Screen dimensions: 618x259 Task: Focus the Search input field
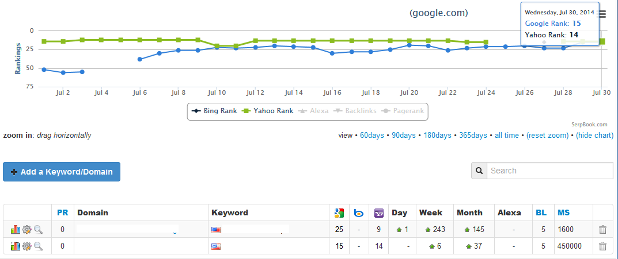pos(550,171)
